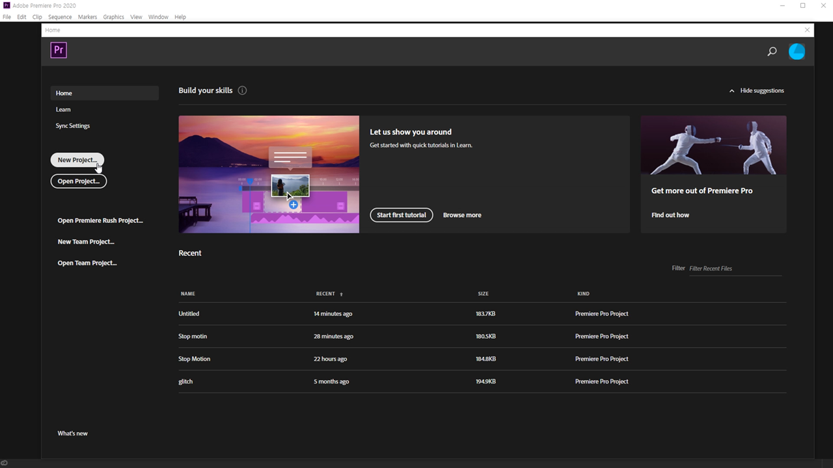The height and width of the screenshot is (468, 833).
Task: Open What's new link
Action: (72, 434)
